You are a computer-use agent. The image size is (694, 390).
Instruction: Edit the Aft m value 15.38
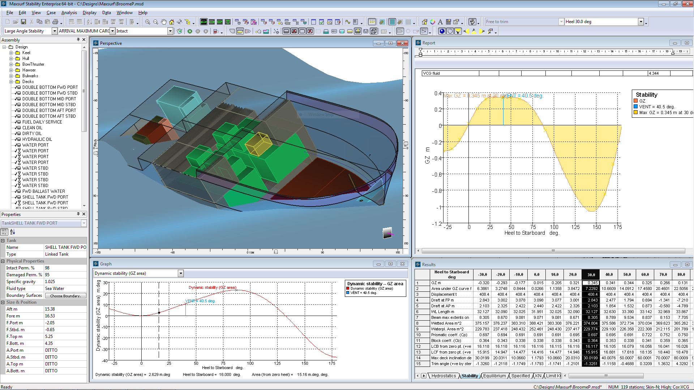[65, 309]
